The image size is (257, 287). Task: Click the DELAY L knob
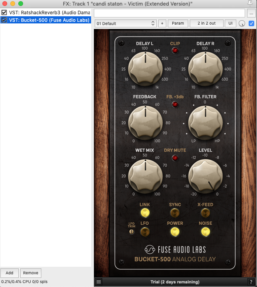click(145, 69)
